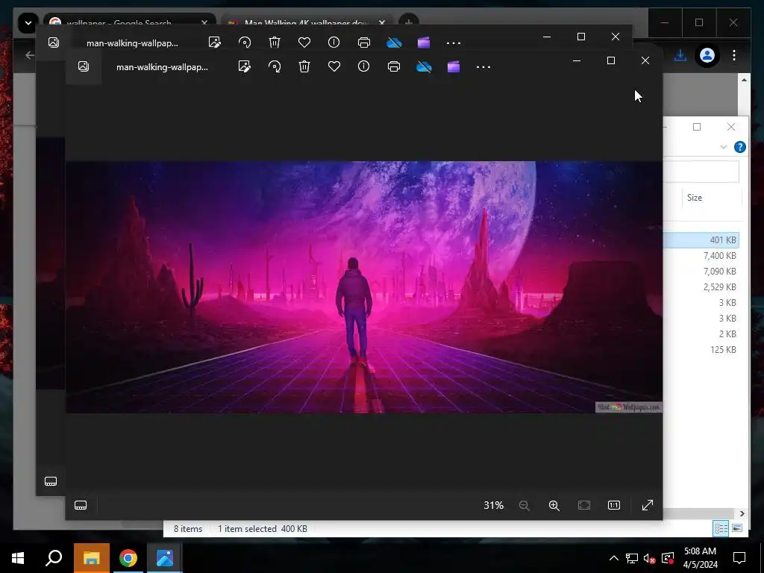Select the file sized 401 KB
The height and width of the screenshot is (573, 764).
click(701, 239)
